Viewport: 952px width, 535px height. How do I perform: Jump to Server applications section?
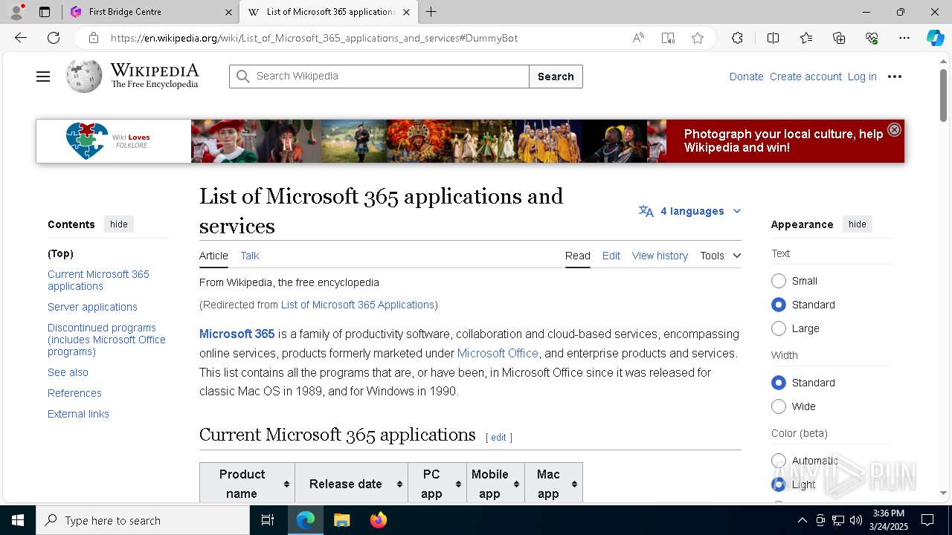click(x=92, y=307)
